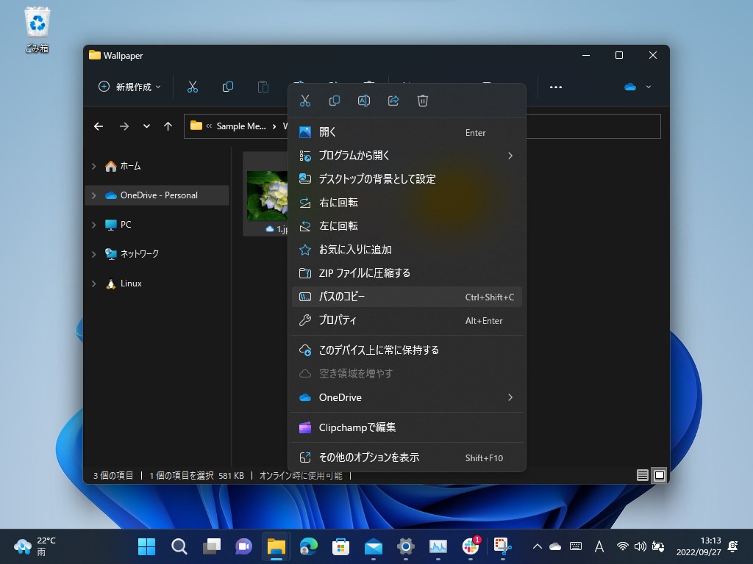Screen dimensions: 753x564
Task: Open recent locations dropdown next to navigation arrows
Action: point(146,126)
